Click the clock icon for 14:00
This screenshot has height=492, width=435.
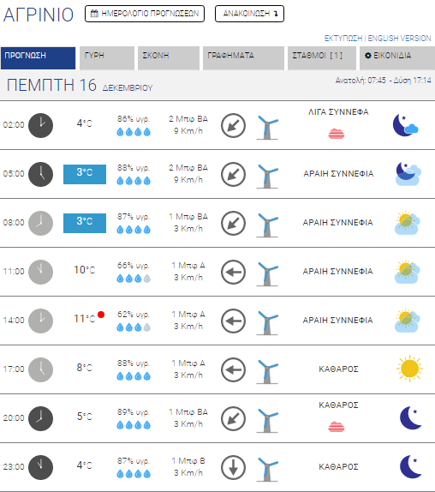[41, 321]
